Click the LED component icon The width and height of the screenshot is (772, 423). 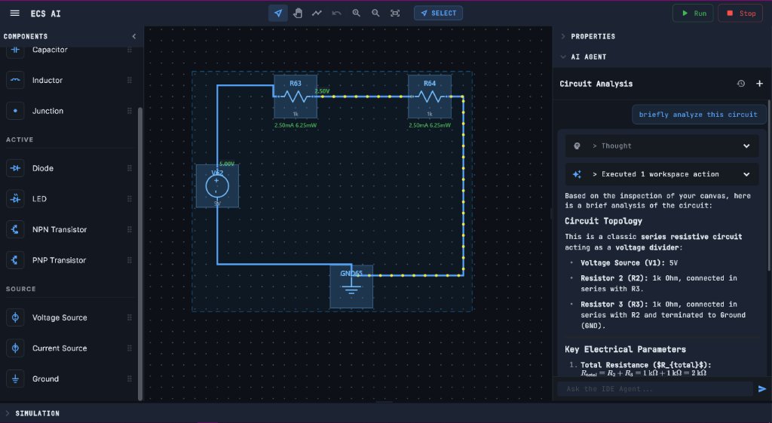15,199
